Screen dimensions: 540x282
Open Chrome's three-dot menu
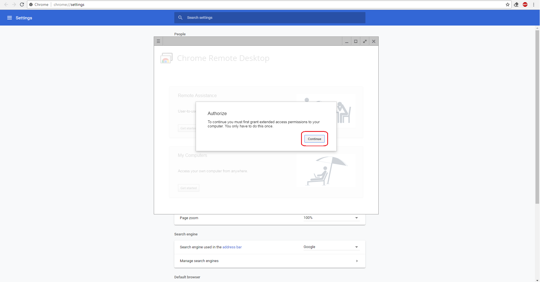[x=534, y=4]
